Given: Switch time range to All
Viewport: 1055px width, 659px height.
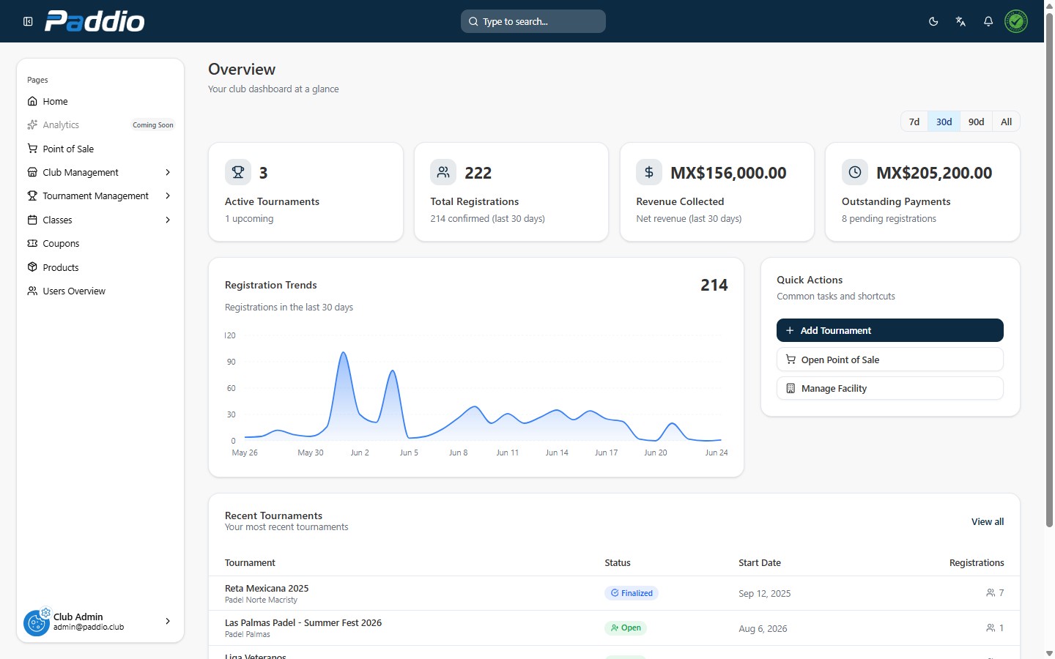Looking at the screenshot, I should [1006, 122].
